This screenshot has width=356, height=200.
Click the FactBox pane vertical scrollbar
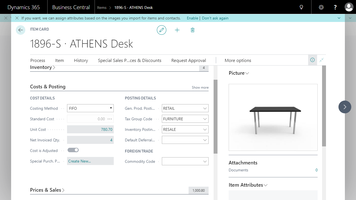click(x=324, y=106)
